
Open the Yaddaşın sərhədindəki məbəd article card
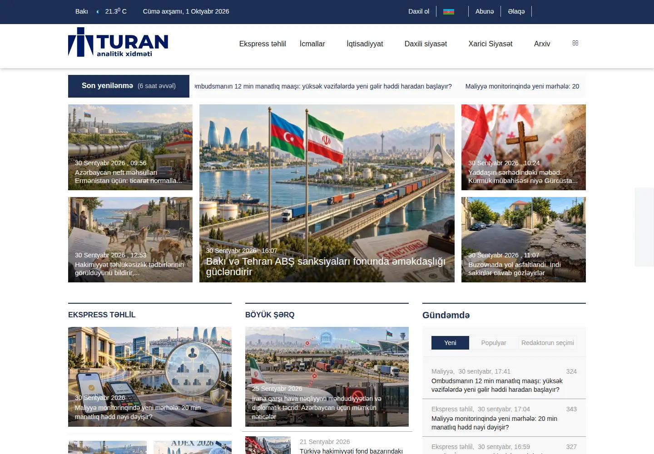coord(524,147)
